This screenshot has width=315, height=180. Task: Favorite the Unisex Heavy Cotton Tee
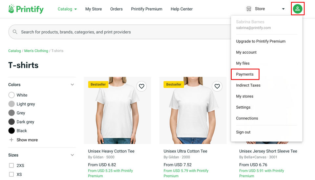click(141, 86)
